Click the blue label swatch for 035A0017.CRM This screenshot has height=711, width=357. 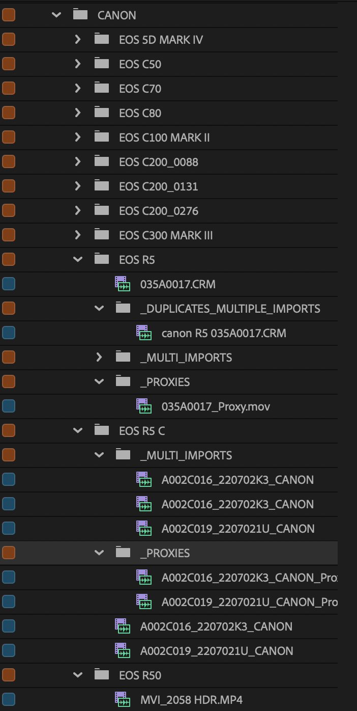[9, 284]
